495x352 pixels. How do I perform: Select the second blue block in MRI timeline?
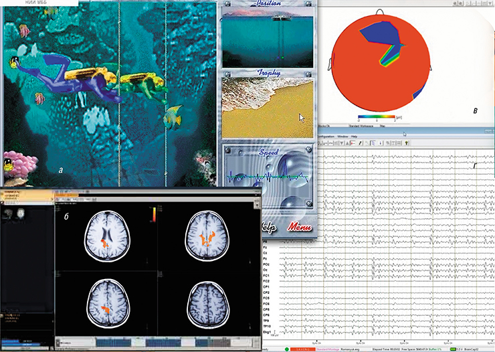163,343
